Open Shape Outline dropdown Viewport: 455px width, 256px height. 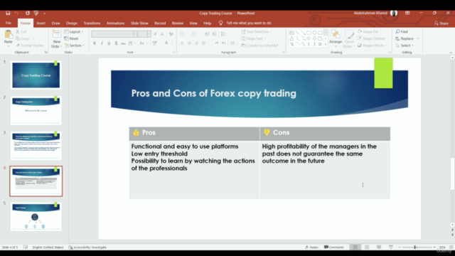point(373,38)
